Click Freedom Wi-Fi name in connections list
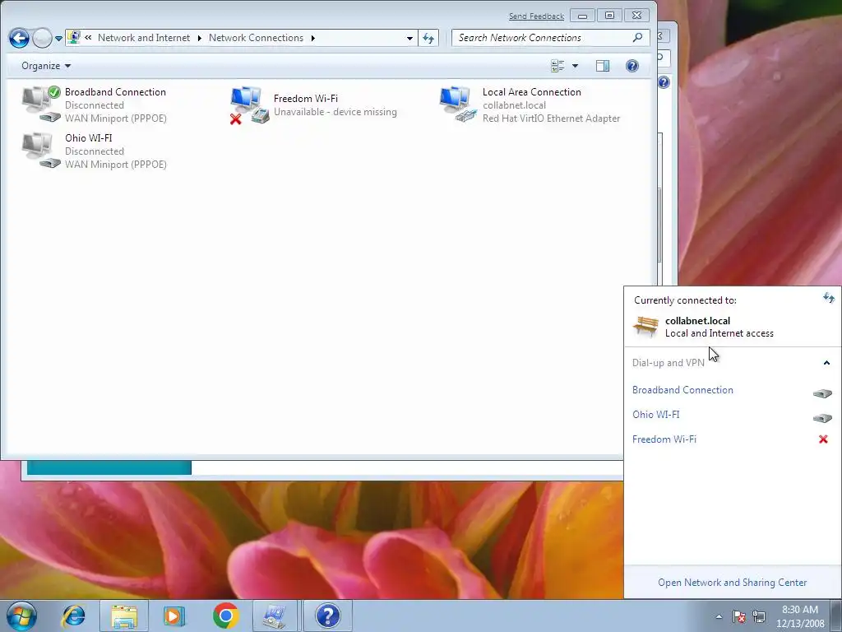 (x=306, y=99)
